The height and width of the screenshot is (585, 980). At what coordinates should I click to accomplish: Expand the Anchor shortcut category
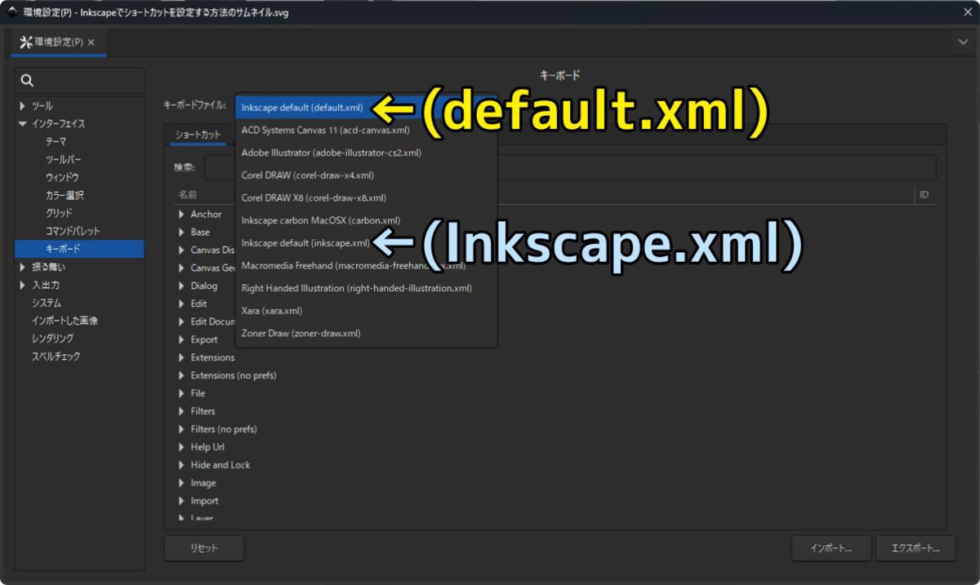[x=181, y=214]
